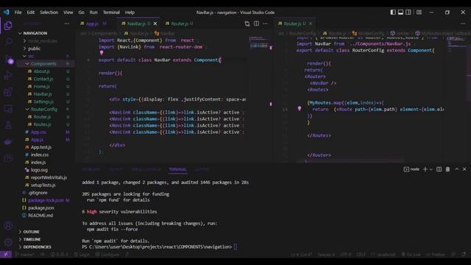Viewport: 471px width, 265px height.
Task: Open the Run and Debug view
Action: pos(8,75)
